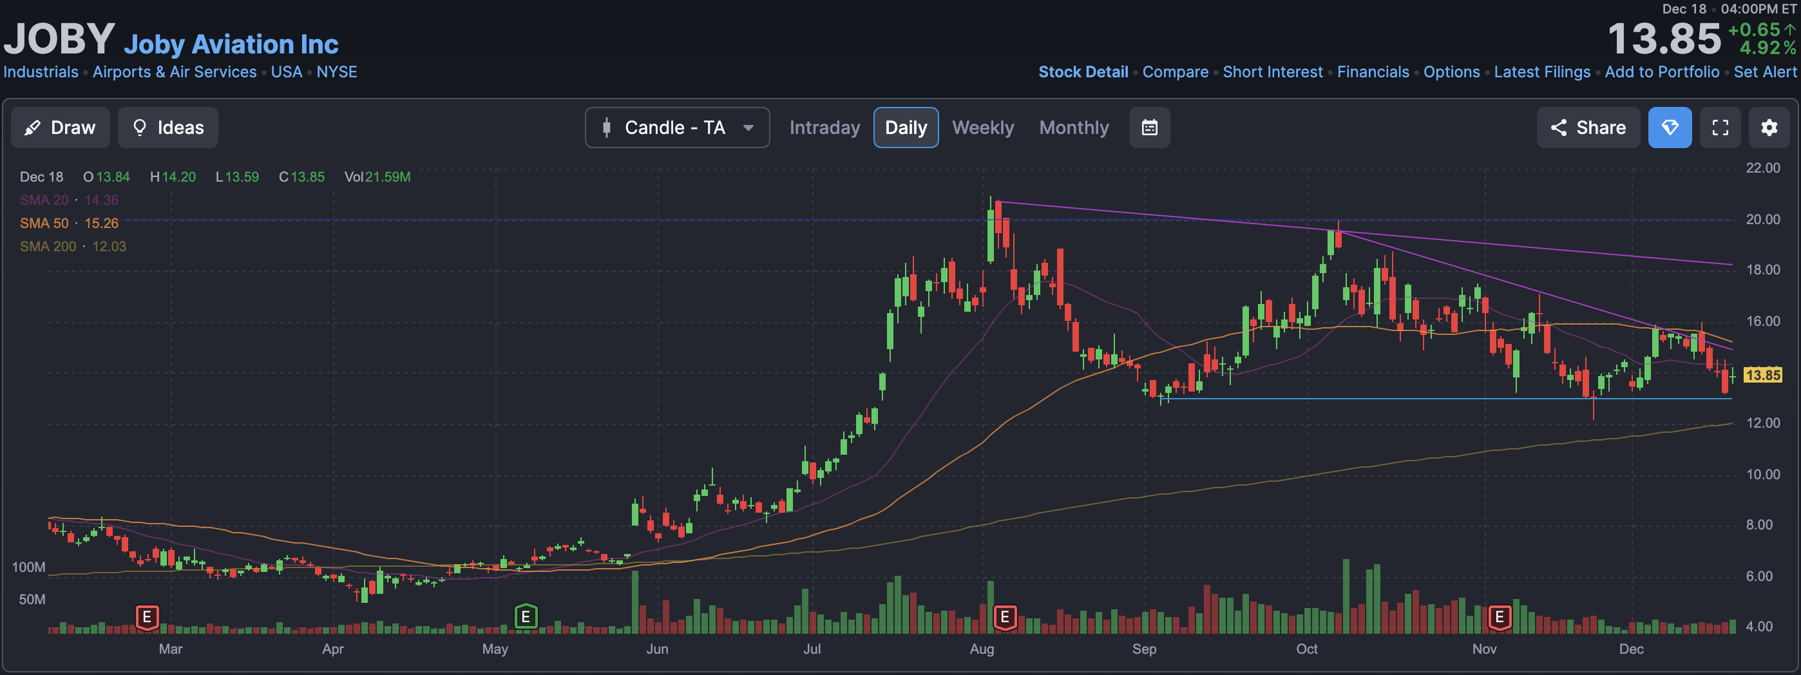Click the O 13.84 open value
Image resolution: width=1801 pixels, height=675 pixels.
[x=106, y=176]
